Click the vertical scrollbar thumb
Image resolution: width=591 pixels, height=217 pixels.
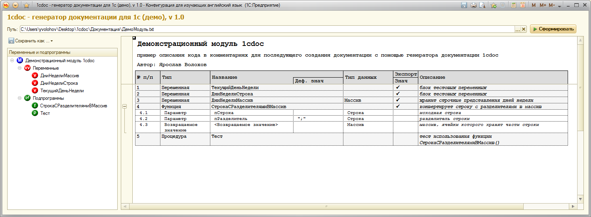point(580,87)
